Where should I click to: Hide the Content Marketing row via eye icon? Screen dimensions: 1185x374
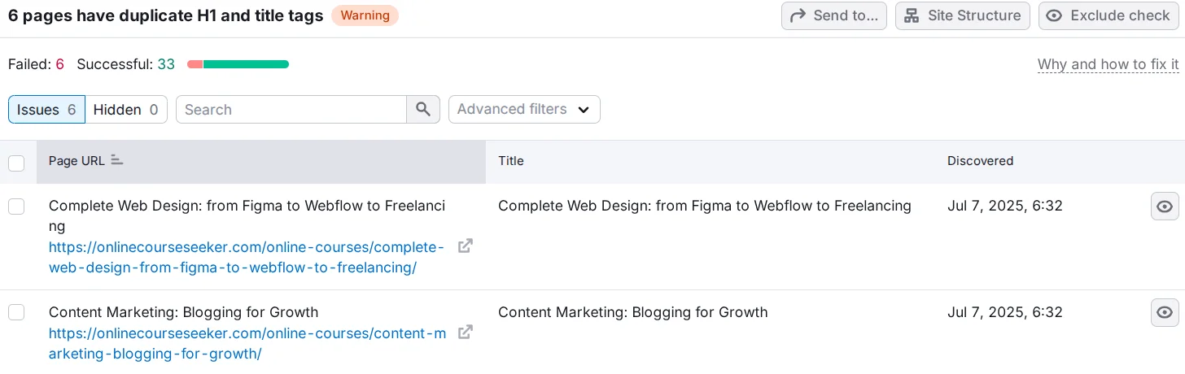pyautogui.click(x=1165, y=312)
